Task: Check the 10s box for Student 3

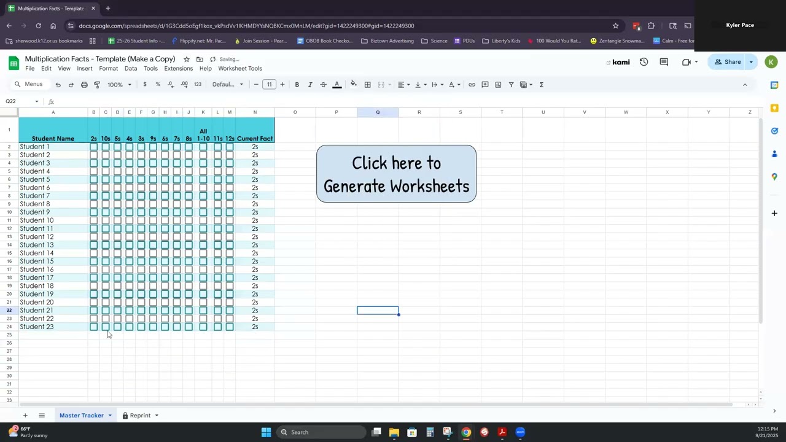Action: [x=106, y=163]
